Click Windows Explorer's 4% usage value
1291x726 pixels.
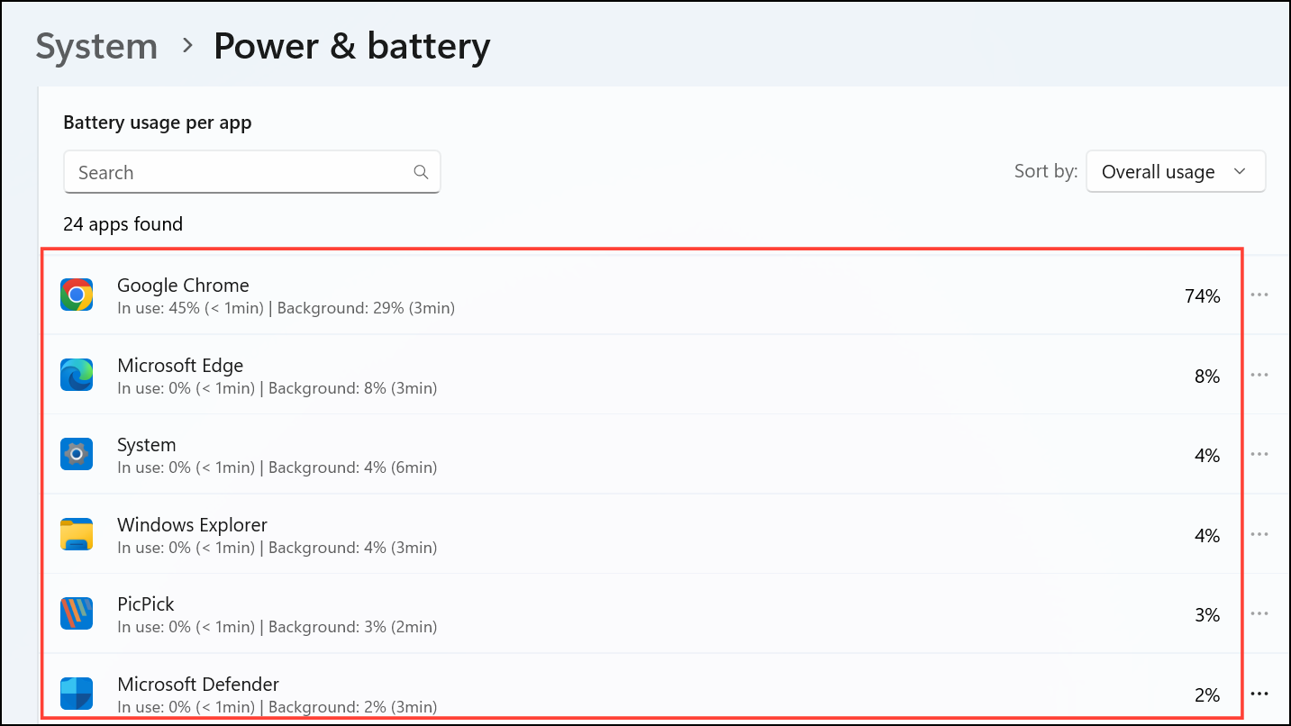point(1207,535)
